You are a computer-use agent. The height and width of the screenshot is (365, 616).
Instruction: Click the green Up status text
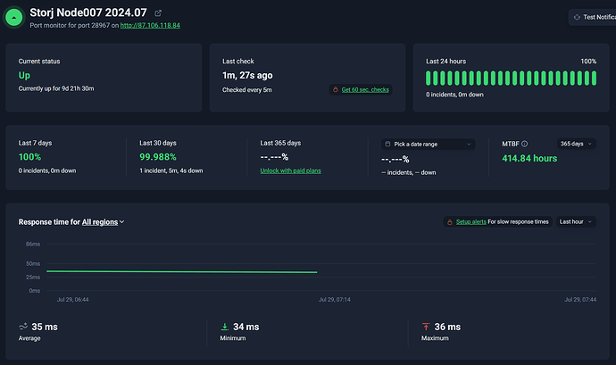click(24, 75)
